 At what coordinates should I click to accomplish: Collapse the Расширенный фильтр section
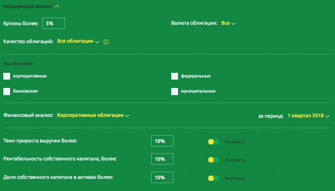[x=57, y=6]
